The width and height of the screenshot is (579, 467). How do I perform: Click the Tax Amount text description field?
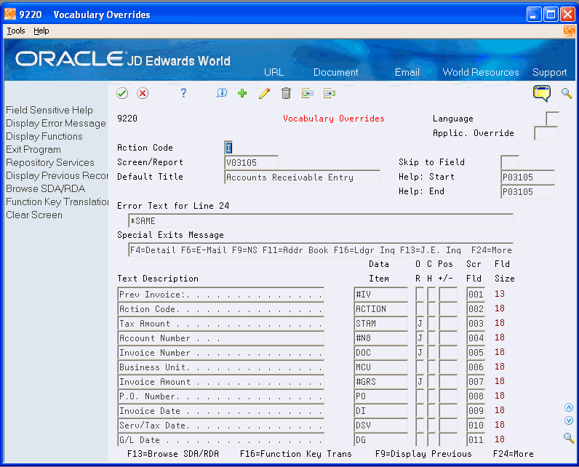point(221,324)
